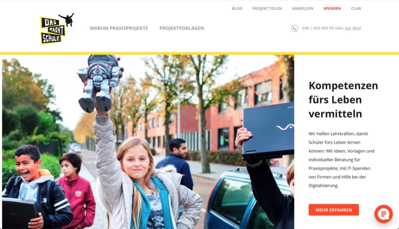Screen dimensions: 399x229
Task: Click the Das Macht Schule logo
Action: pos(57,29)
